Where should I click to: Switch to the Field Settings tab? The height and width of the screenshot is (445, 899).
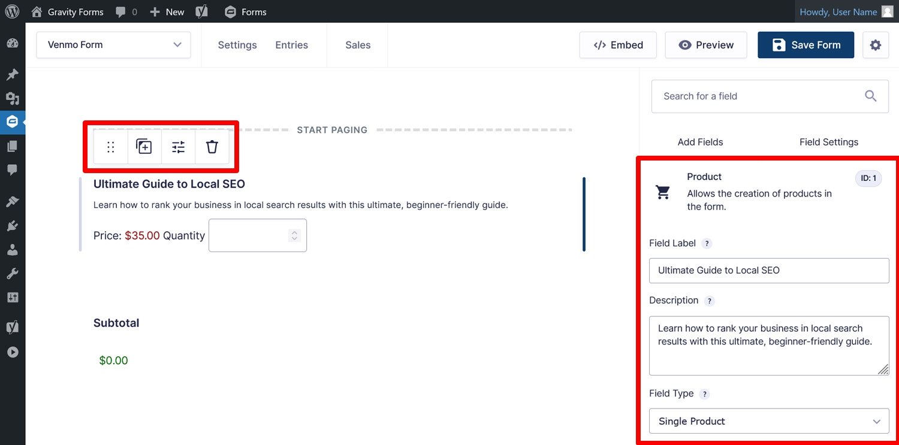[829, 142]
